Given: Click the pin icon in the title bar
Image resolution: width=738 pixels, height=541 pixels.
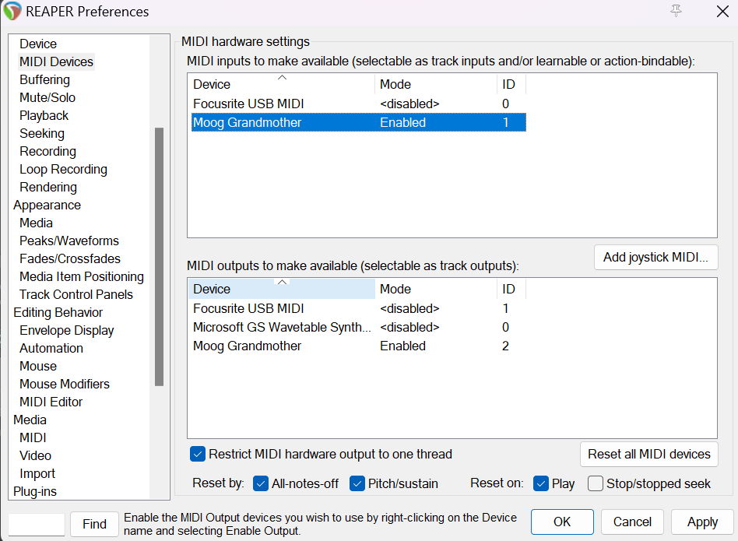Looking at the screenshot, I should tap(676, 11).
